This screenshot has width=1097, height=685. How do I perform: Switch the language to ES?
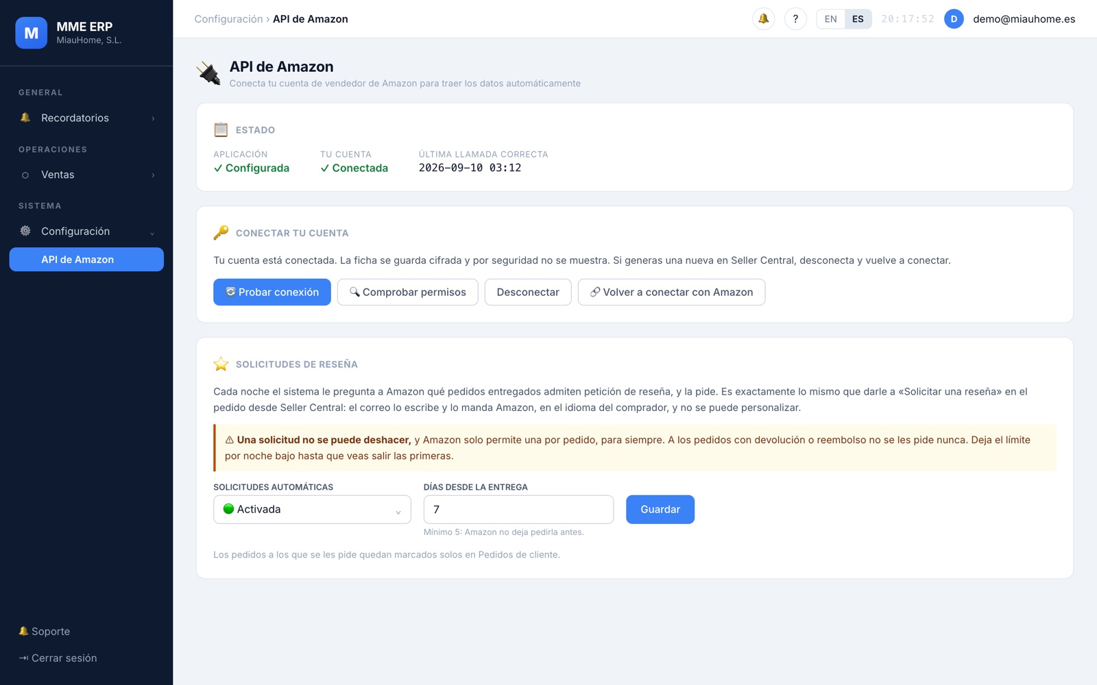pos(858,19)
